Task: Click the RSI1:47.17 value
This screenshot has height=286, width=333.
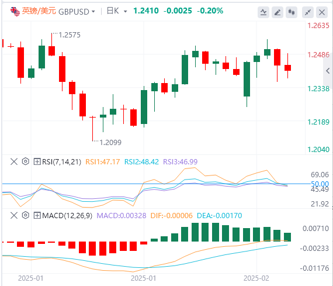Action: 103,162
